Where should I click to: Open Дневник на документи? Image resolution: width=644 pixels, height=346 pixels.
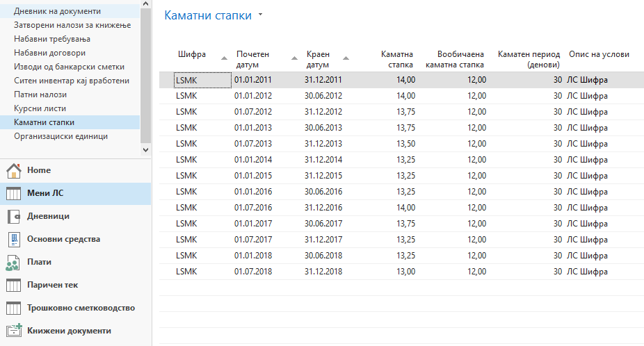57,11
